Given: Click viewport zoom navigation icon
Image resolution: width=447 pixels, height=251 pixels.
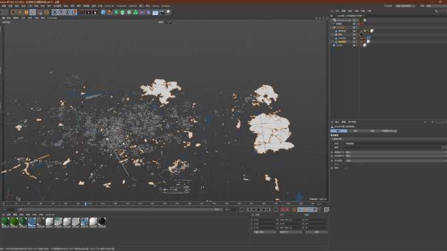Looking at the screenshot, I should point(320,18).
